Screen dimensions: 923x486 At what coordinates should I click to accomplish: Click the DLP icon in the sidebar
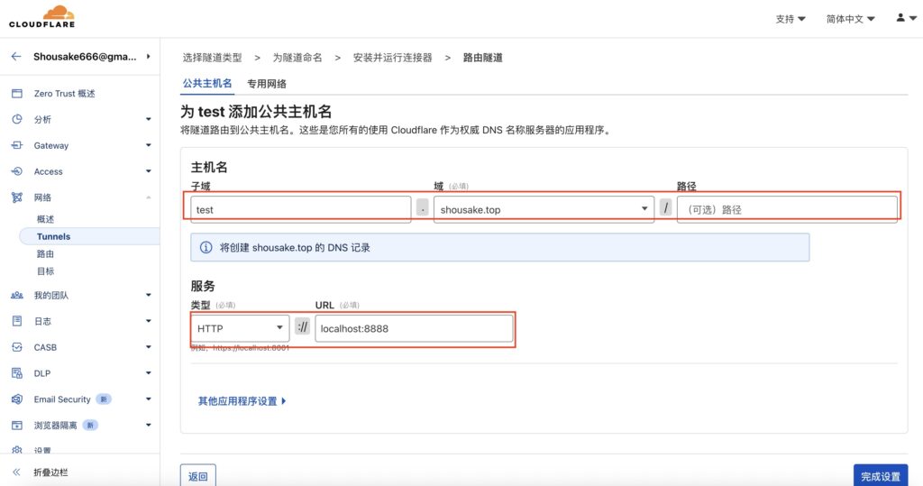point(17,373)
